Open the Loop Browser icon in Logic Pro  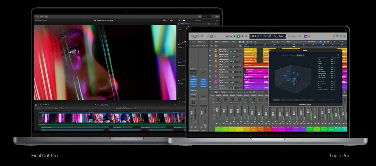341,36
